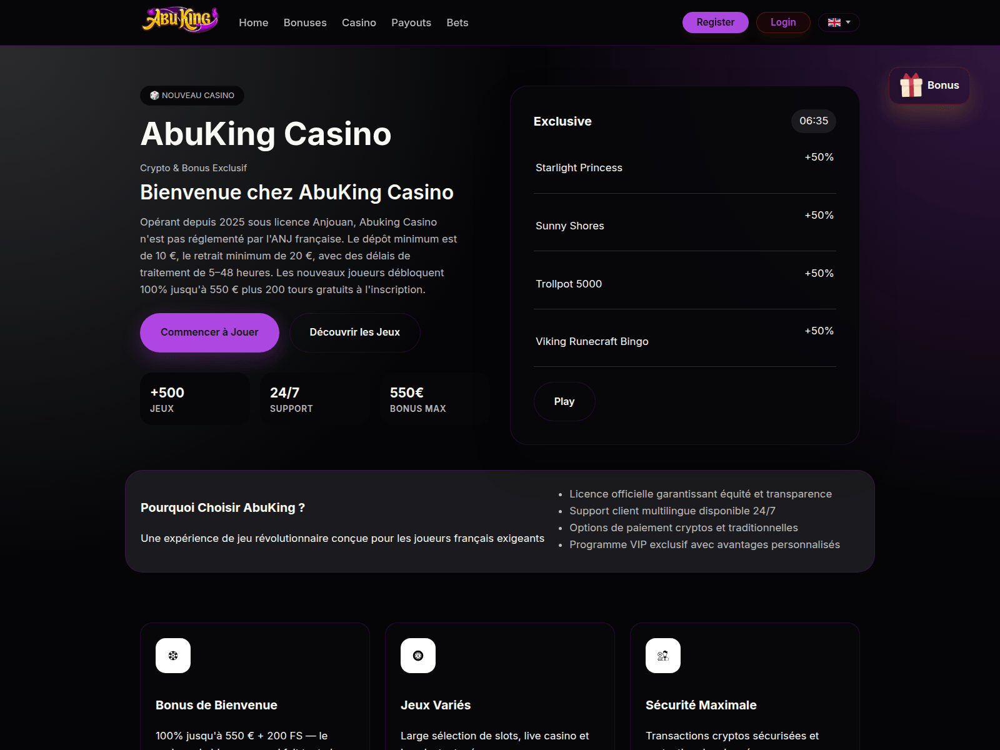Open the Payouts menu item
The image size is (1000, 750).
[411, 22]
